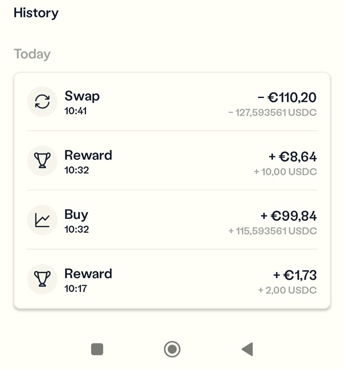Tap the Today section label
This screenshot has height=369, width=344.
[32, 54]
